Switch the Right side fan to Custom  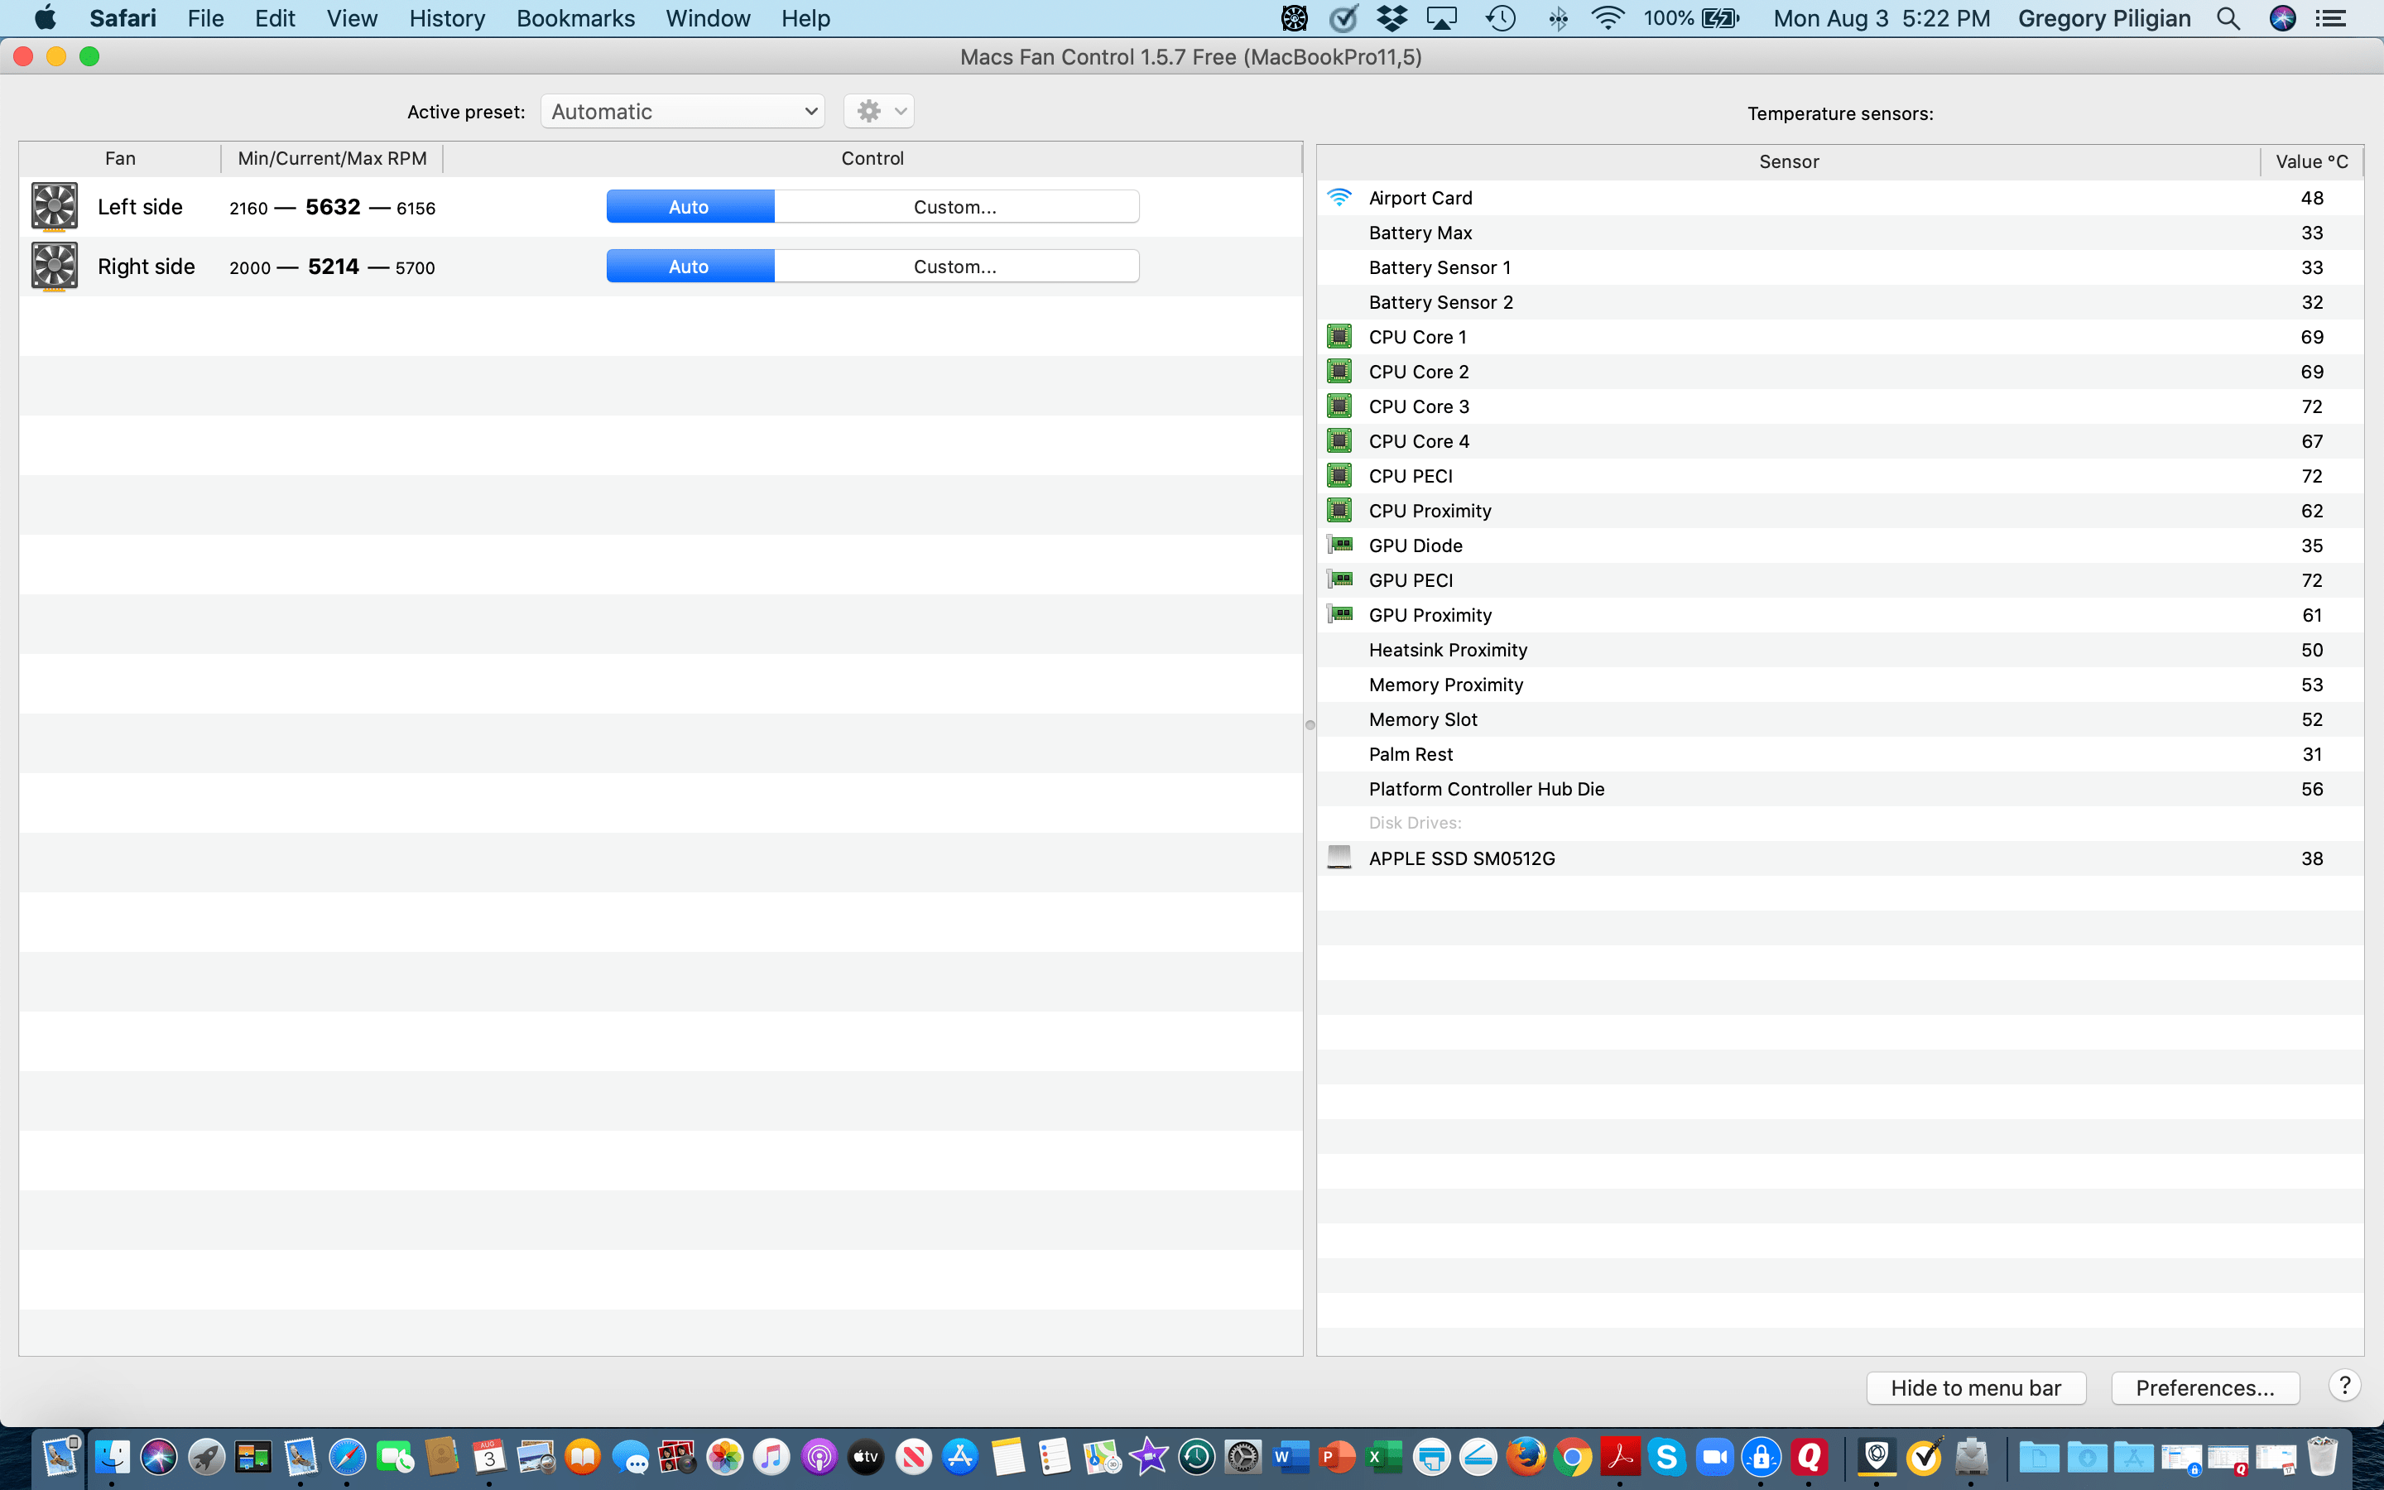(x=955, y=266)
